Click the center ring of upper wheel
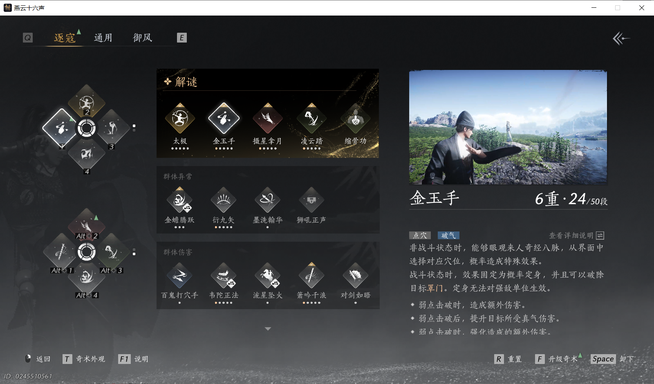The height and width of the screenshot is (384, 654). tap(87, 128)
